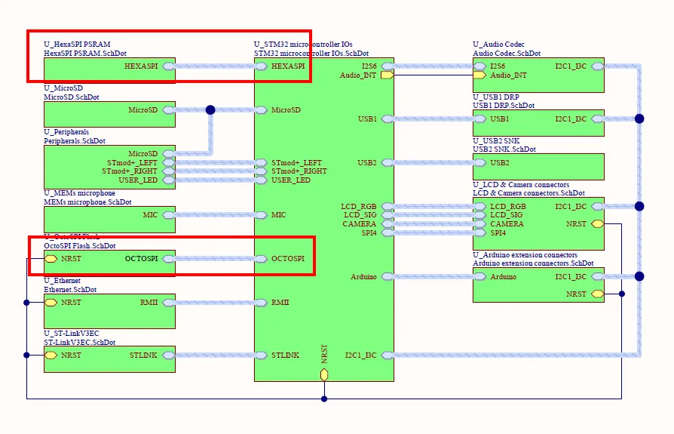
Task: Select I2C1_I3C port arrow on LCD & Camera sheet
Action: click(x=598, y=207)
